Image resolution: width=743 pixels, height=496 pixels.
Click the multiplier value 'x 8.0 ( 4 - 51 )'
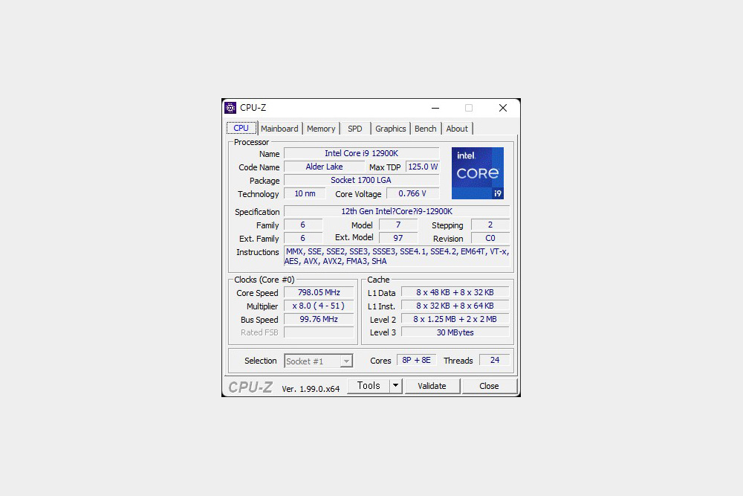click(x=319, y=306)
